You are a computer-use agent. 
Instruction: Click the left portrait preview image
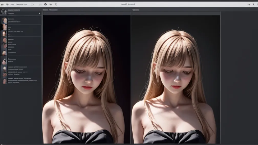coord(87,79)
